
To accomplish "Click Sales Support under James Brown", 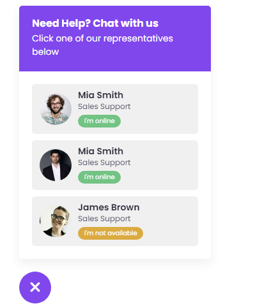I will pyautogui.click(x=104, y=219).
